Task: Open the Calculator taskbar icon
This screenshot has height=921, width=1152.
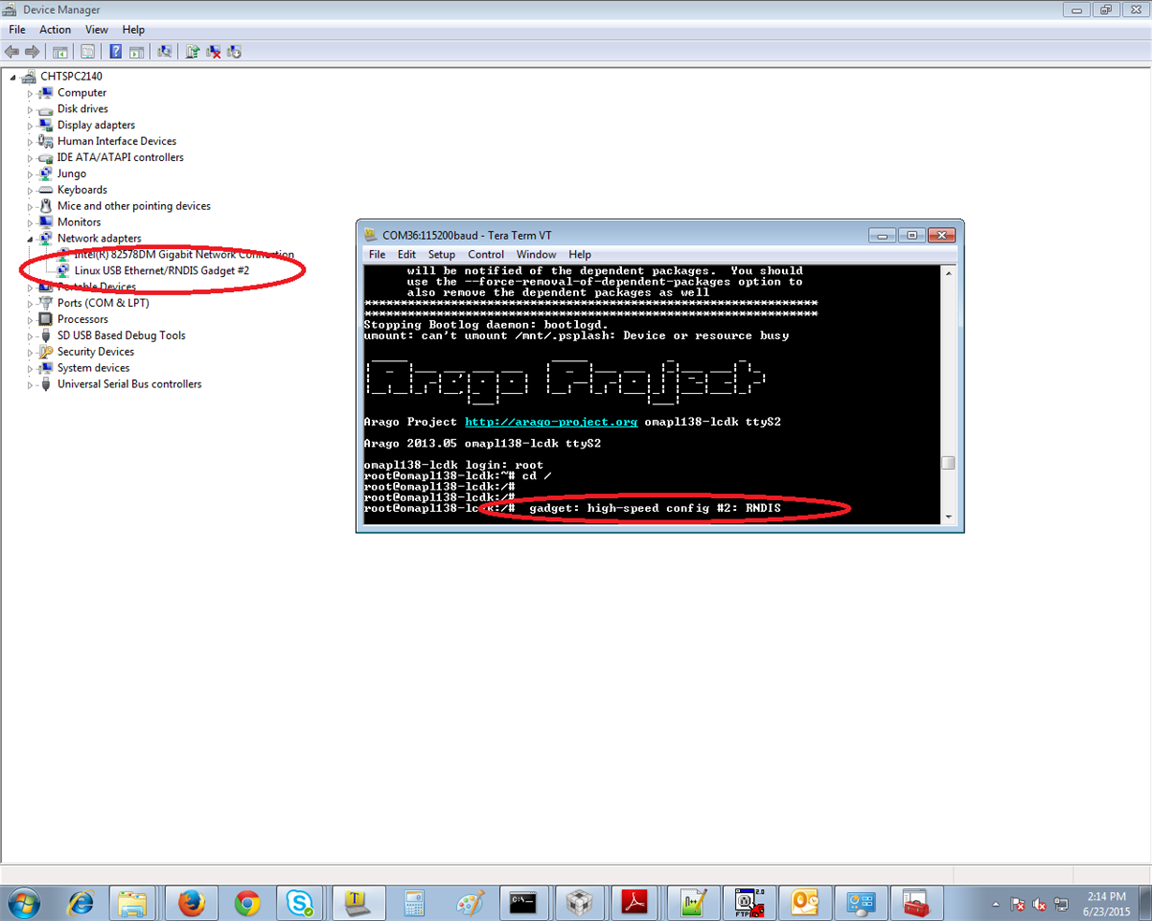Action: (x=413, y=903)
